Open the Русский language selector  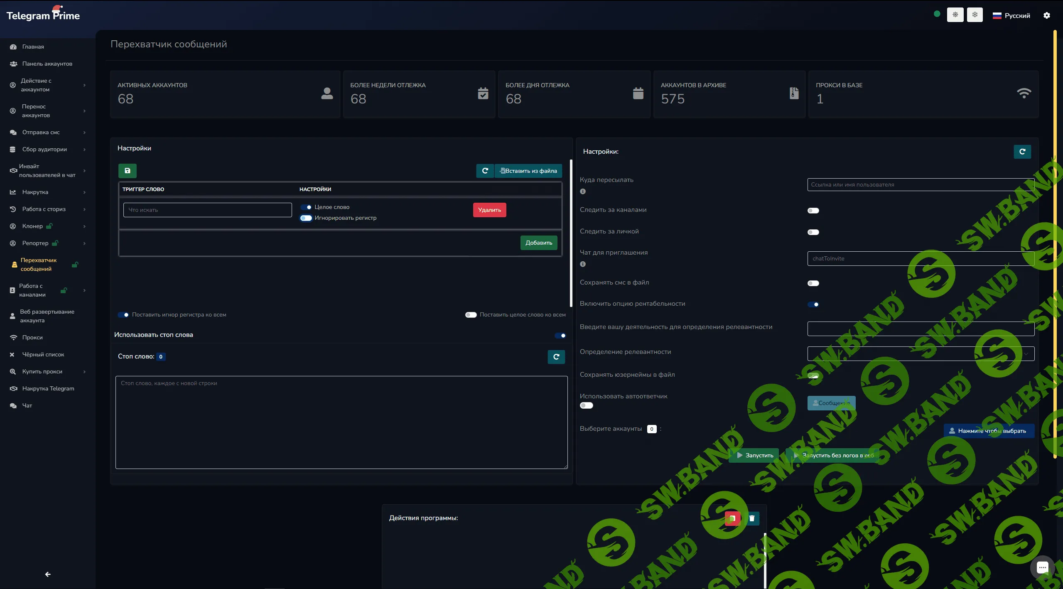click(1011, 15)
